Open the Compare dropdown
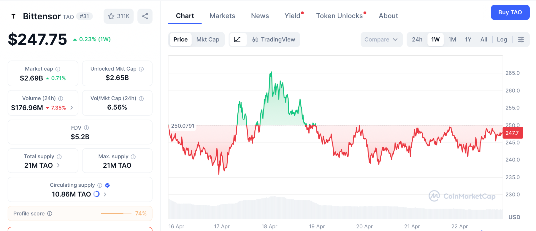The width and height of the screenshot is (536, 231). point(381,39)
